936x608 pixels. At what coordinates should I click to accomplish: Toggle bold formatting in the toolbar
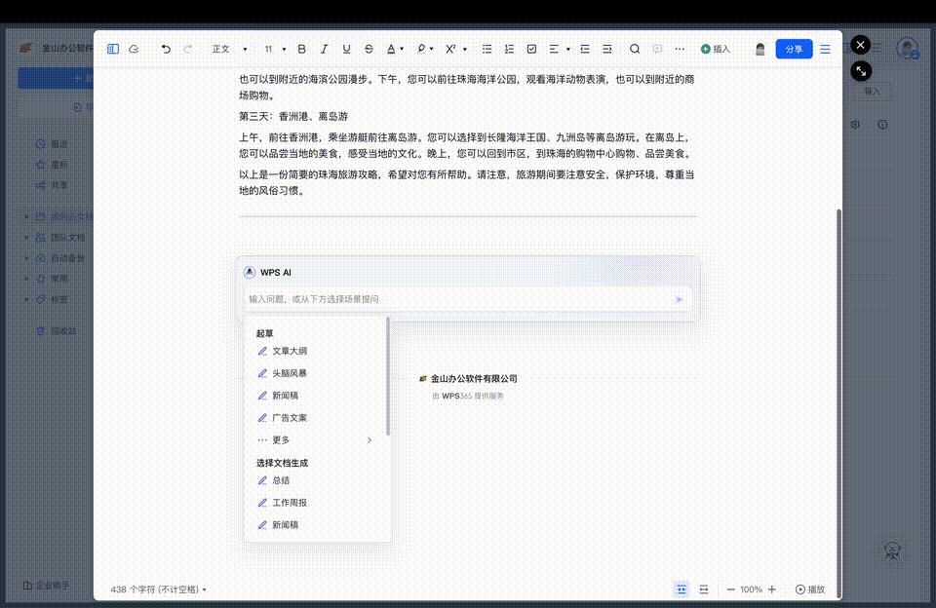pos(301,49)
